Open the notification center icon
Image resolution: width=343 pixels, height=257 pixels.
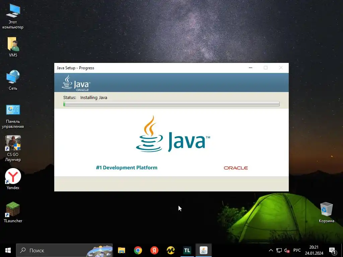pos(332,250)
